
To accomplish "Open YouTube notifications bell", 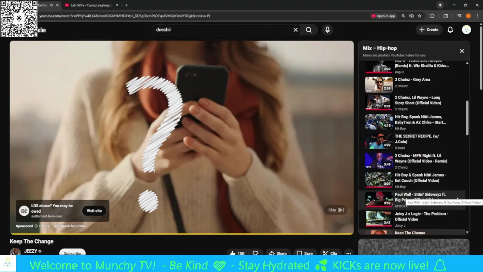I will tap(450, 30).
